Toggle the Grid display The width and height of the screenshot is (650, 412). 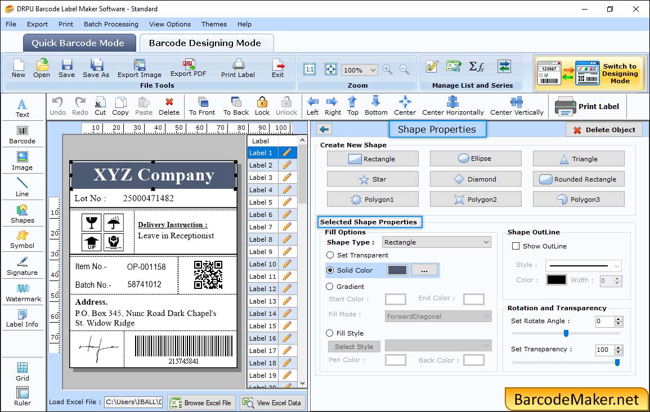coord(23,372)
